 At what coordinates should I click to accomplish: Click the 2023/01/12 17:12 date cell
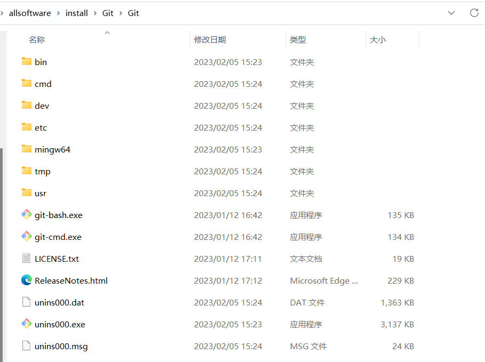228,281
